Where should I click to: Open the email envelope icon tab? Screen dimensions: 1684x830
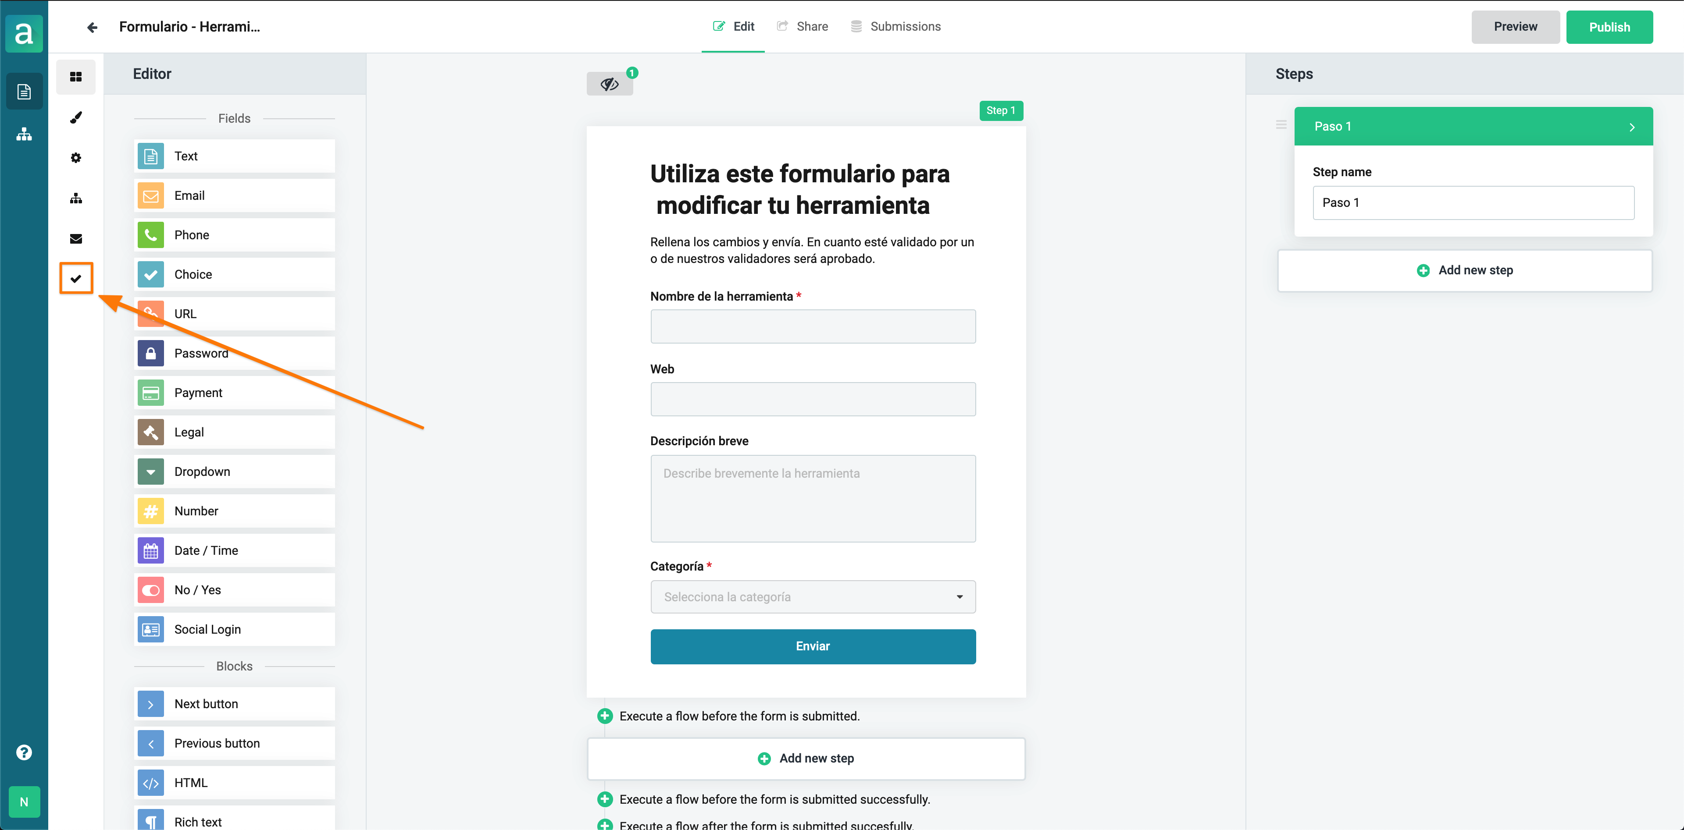pos(76,238)
